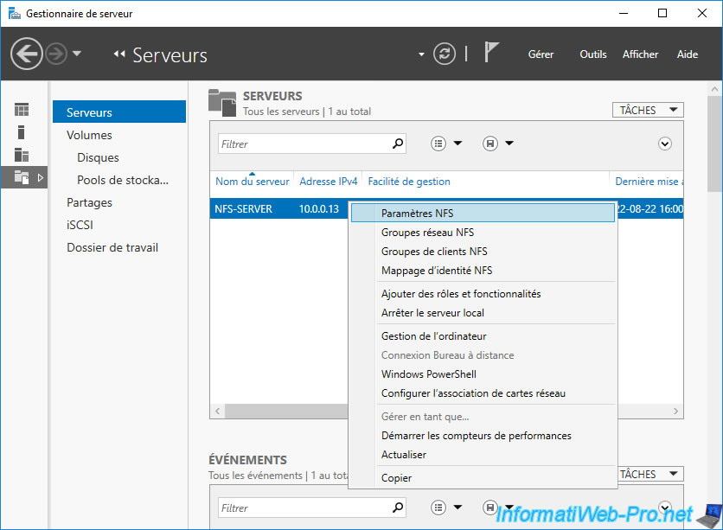Open the notifications flag icon

click(x=491, y=53)
